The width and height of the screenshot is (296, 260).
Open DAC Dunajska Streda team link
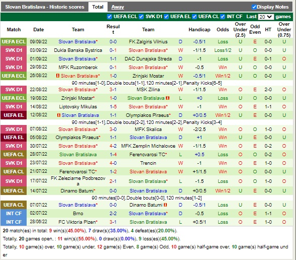tap(148, 58)
